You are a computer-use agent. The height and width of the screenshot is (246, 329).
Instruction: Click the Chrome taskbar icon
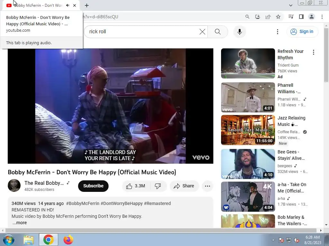tap(48, 240)
